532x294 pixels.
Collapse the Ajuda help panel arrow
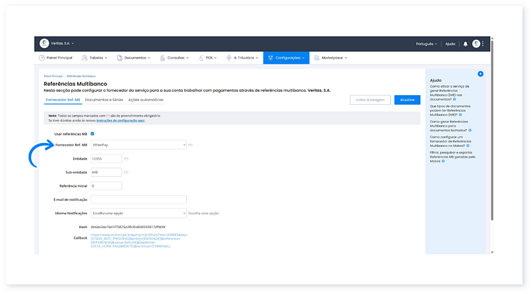[x=480, y=74]
